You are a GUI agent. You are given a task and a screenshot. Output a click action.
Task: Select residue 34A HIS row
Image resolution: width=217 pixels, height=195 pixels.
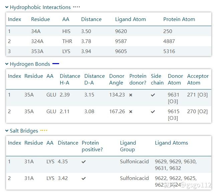[108, 31]
